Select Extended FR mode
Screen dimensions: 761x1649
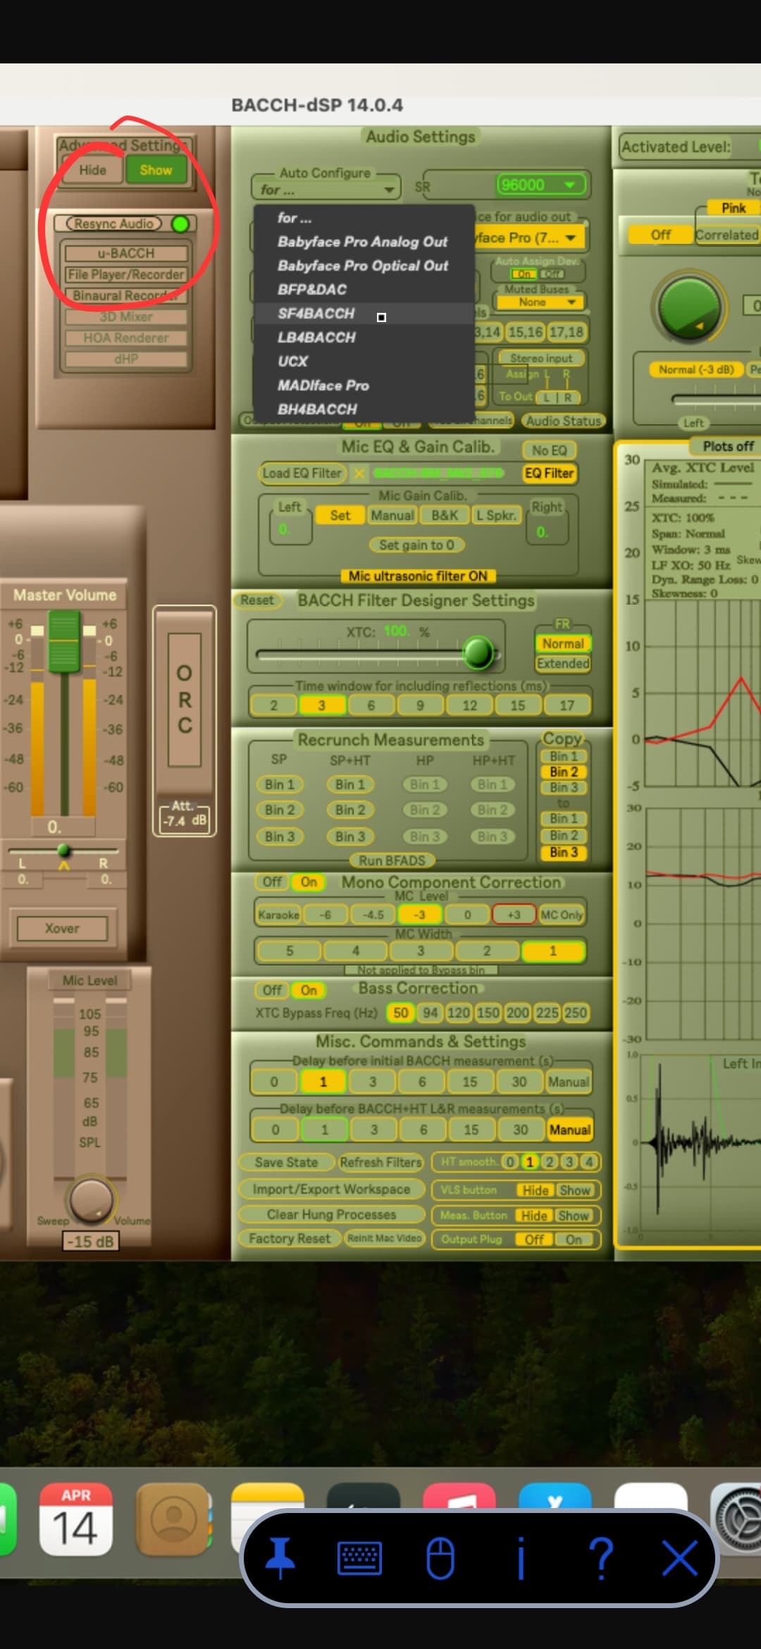(563, 663)
